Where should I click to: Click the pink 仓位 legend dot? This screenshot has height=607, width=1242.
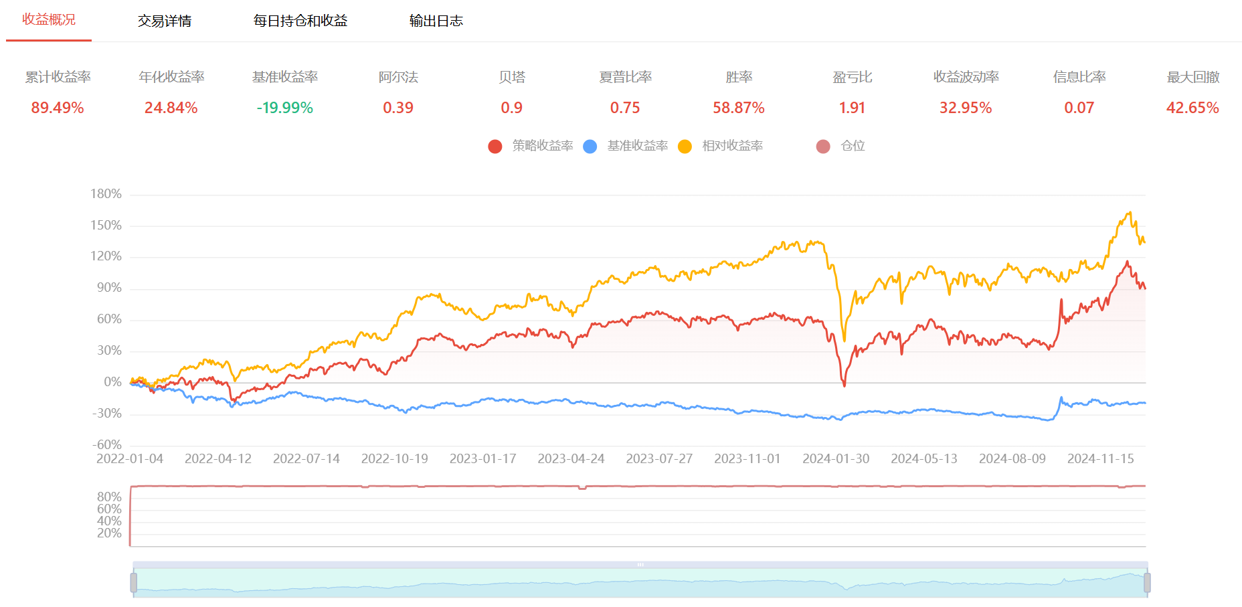[823, 147]
